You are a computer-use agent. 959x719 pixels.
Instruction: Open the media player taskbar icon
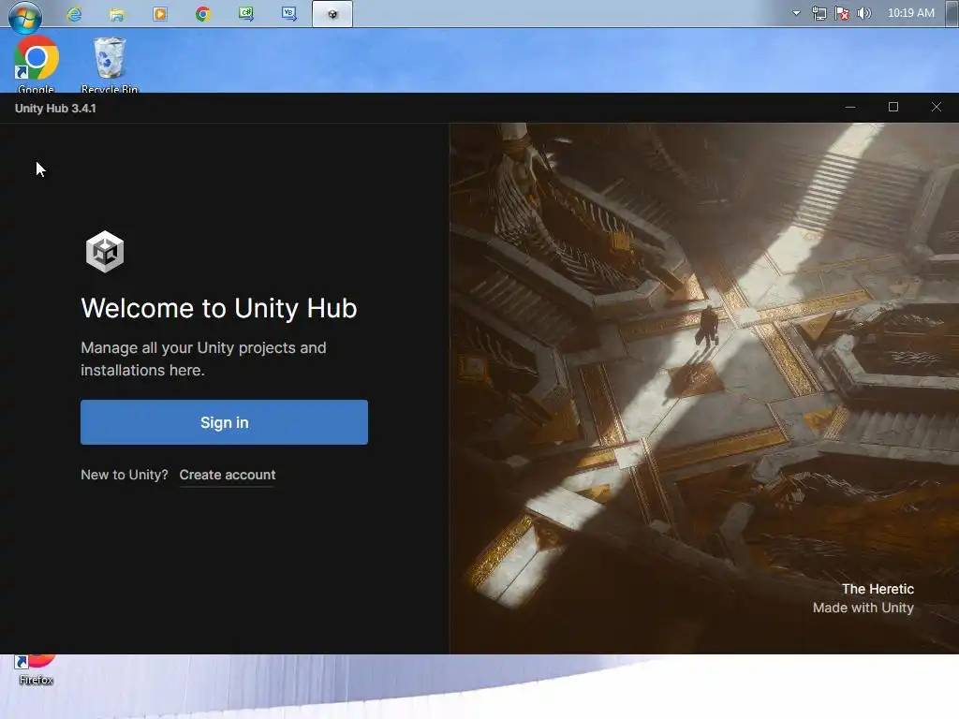click(x=160, y=13)
